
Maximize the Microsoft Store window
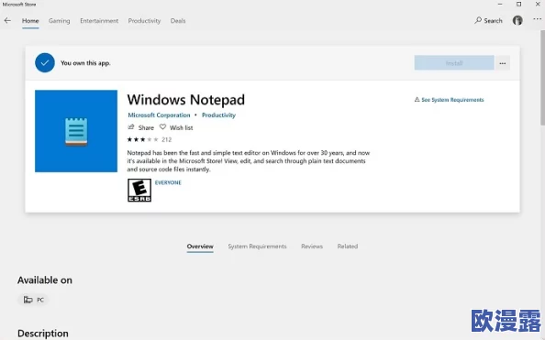tap(518, 5)
